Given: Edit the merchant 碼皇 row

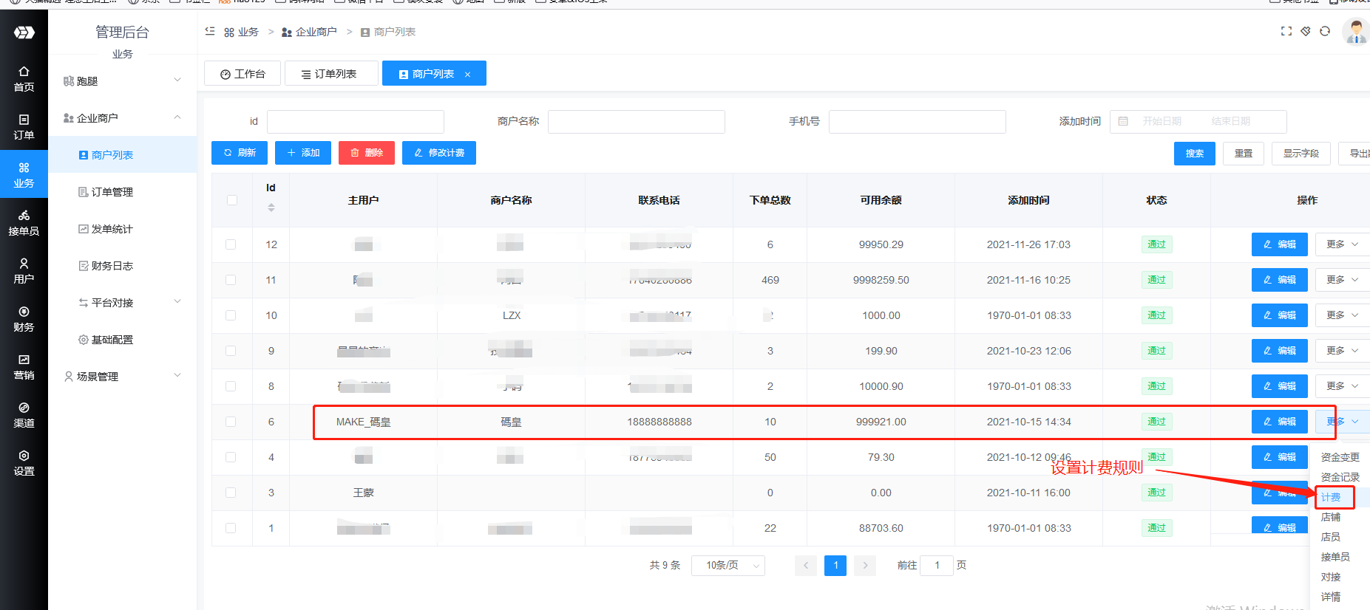Looking at the screenshot, I should (1280, 422).
